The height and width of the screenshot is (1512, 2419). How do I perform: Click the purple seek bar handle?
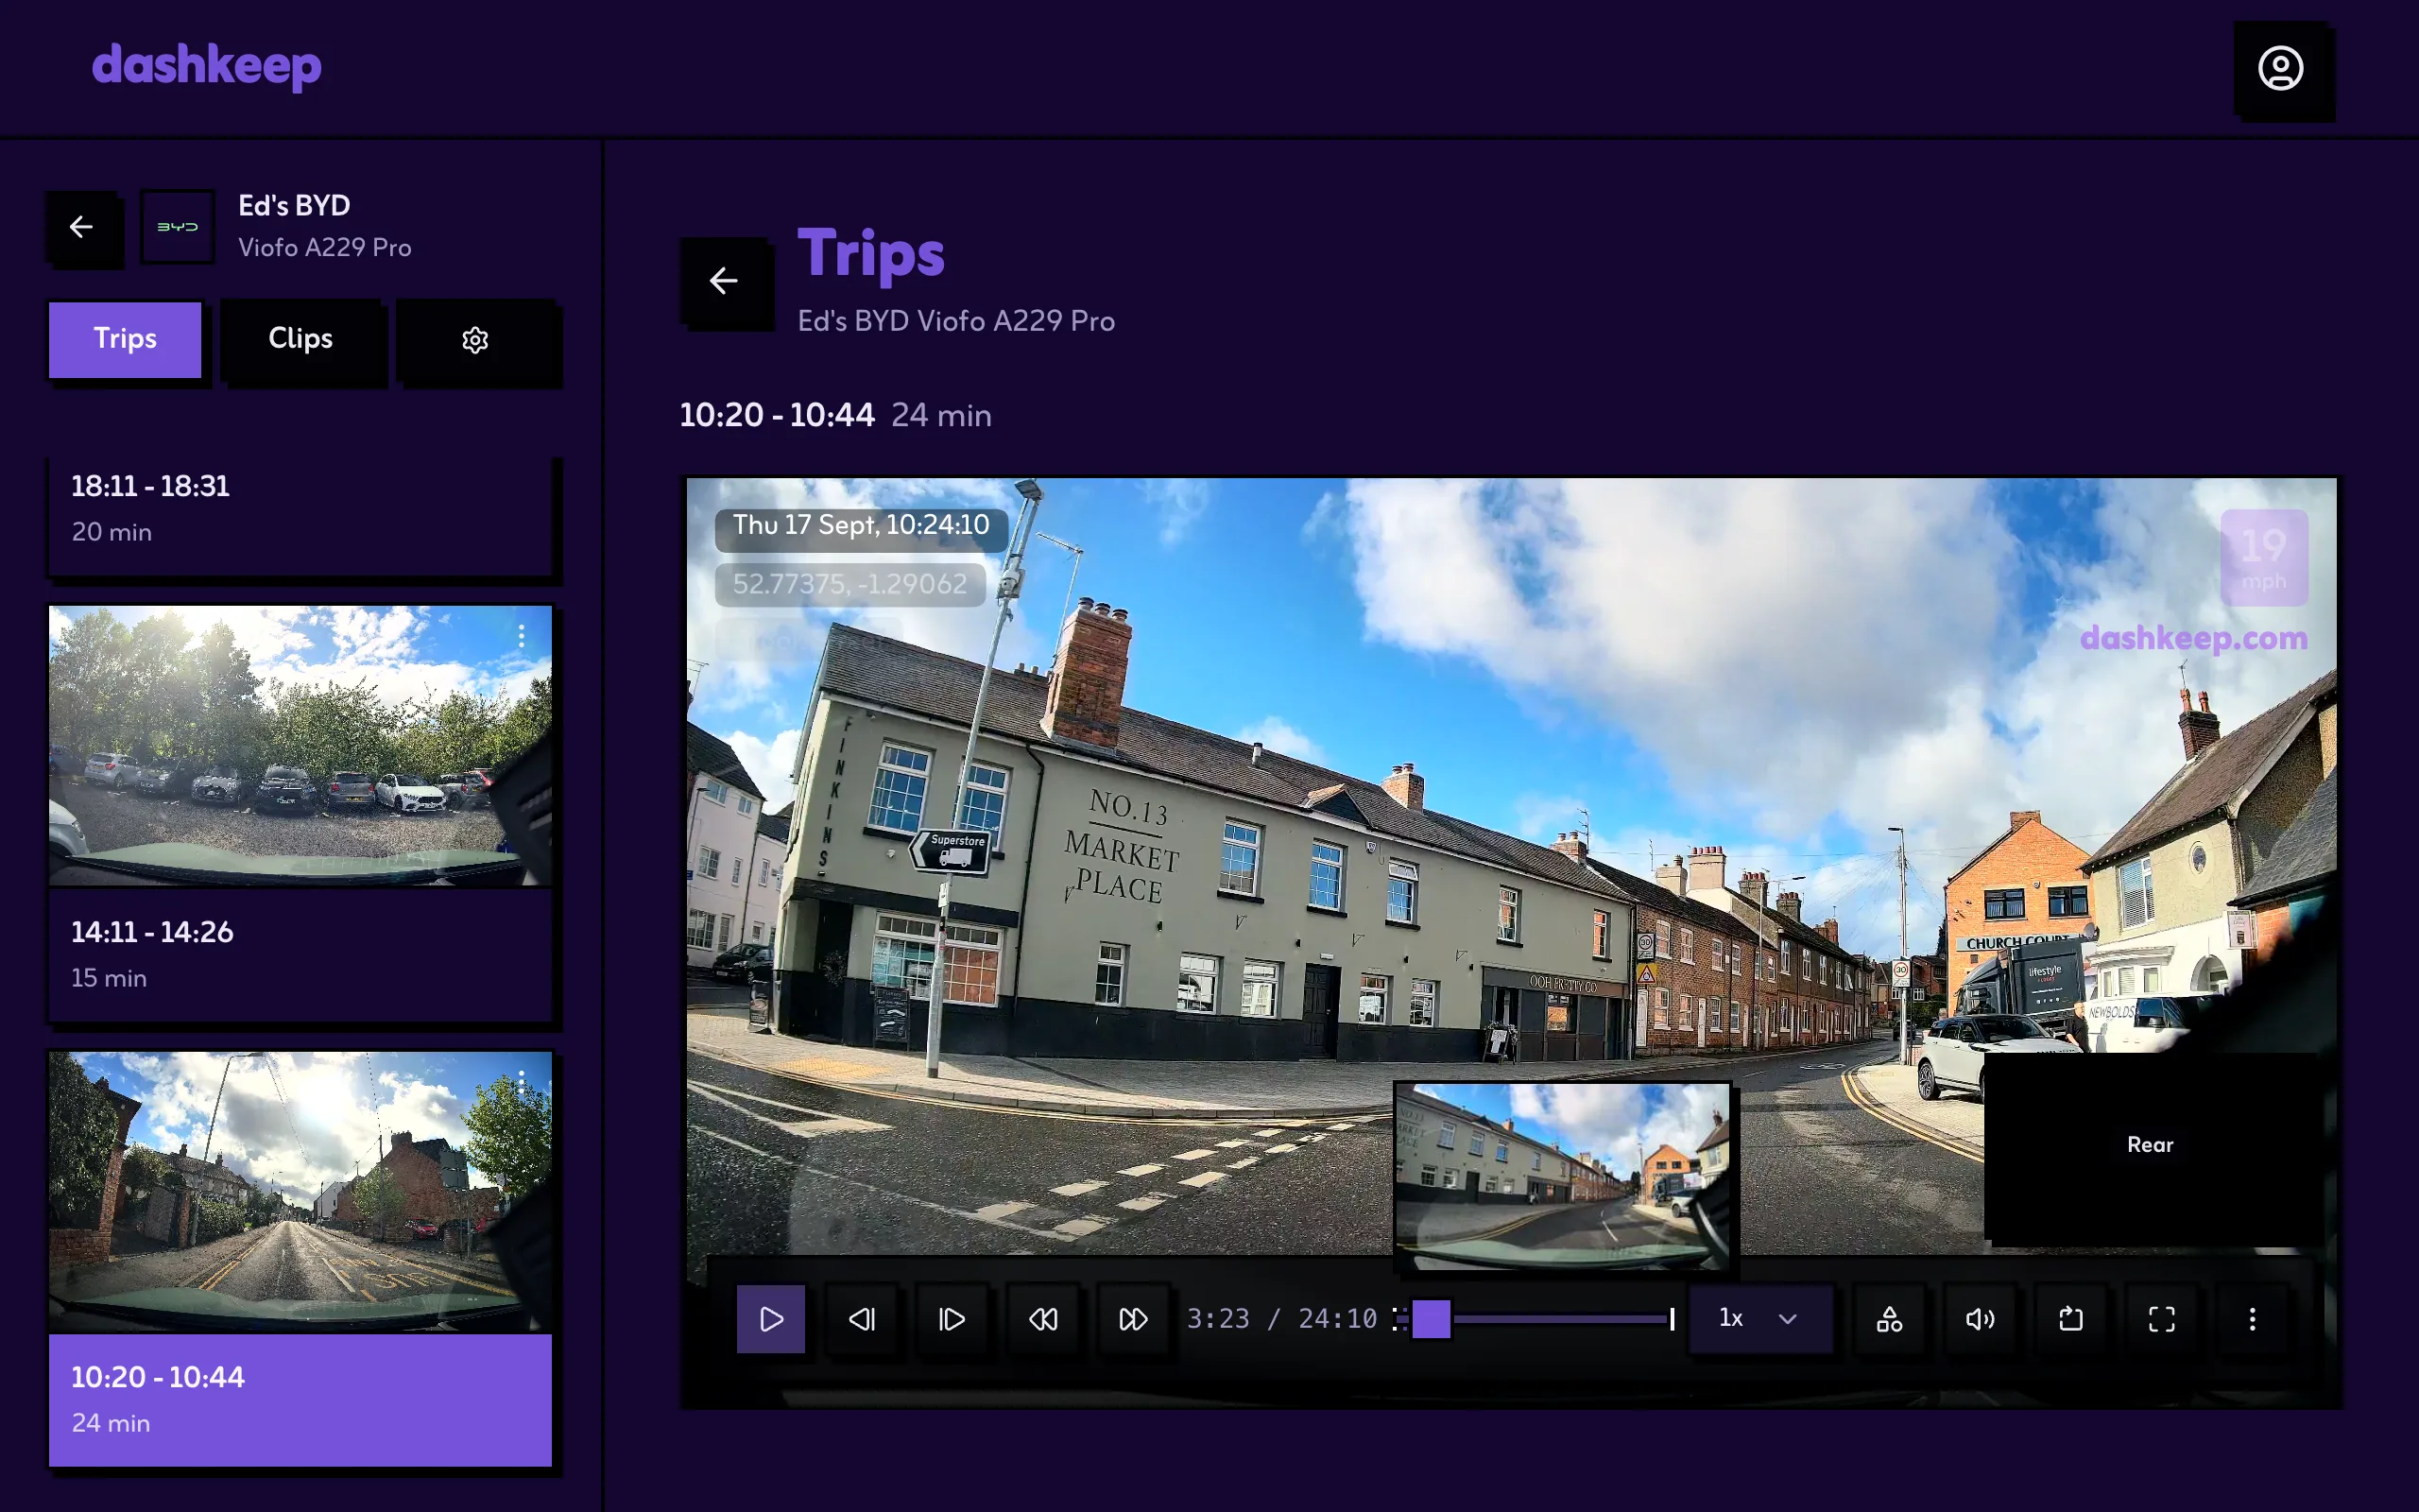click(1431, 1319)
